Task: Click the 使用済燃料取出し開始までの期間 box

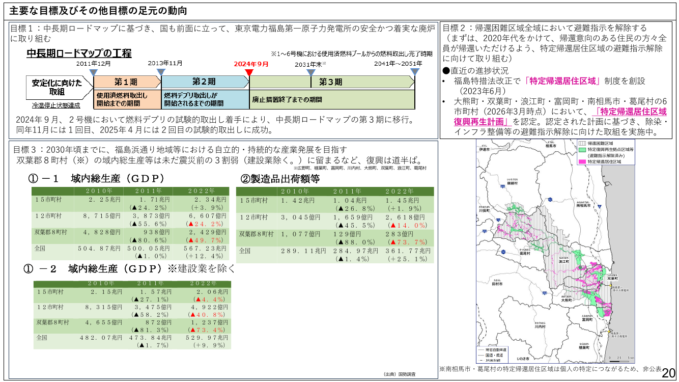Action: (127, 99)
